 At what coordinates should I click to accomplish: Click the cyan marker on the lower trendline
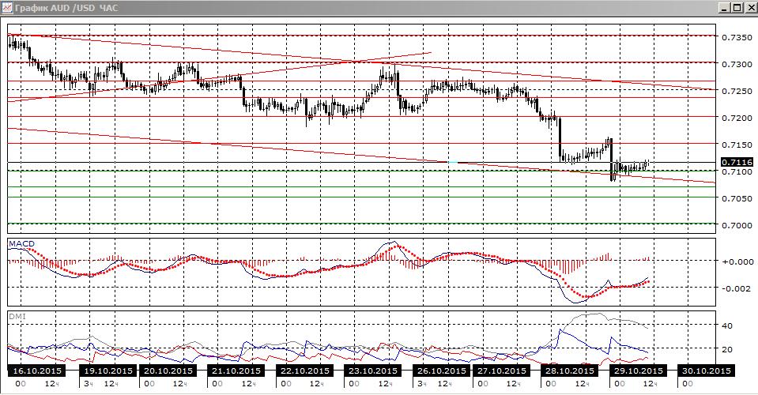coord(453,162)
